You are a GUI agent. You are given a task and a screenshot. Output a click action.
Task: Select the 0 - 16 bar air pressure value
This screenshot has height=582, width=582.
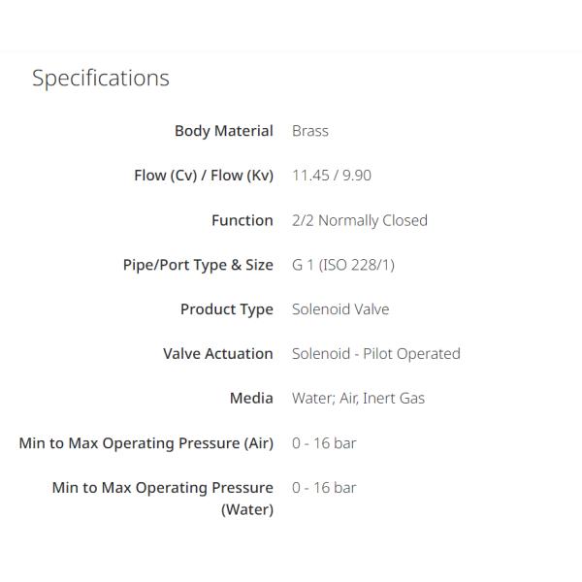(324, 443)
